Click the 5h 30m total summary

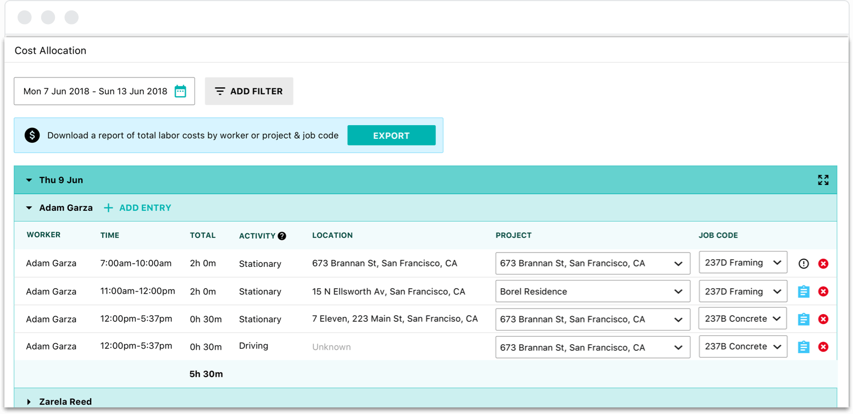pos(206,374)
